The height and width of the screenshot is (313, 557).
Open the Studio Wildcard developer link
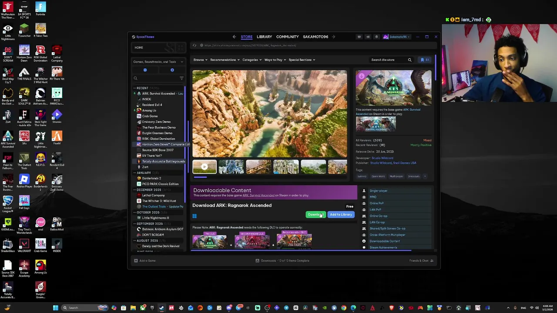[x=383, y=158]
